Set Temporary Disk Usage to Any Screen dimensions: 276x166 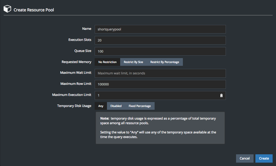(x=101, y=106)
